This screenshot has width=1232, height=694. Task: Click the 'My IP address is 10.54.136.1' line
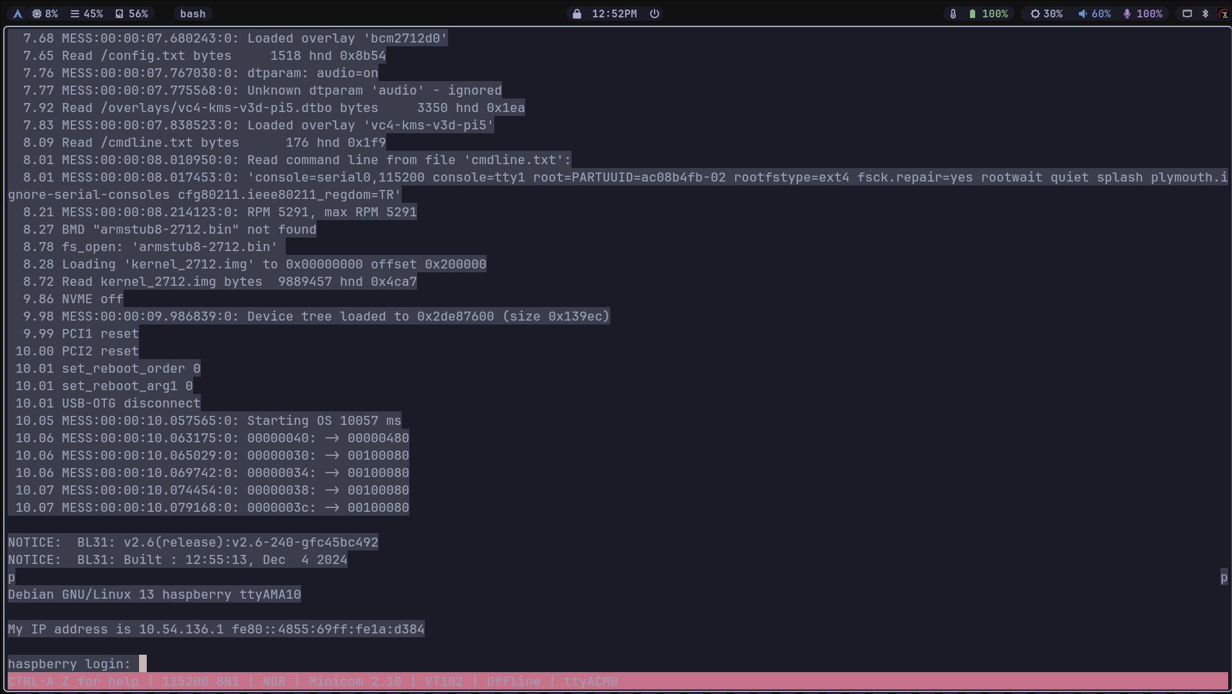(216, 629)
